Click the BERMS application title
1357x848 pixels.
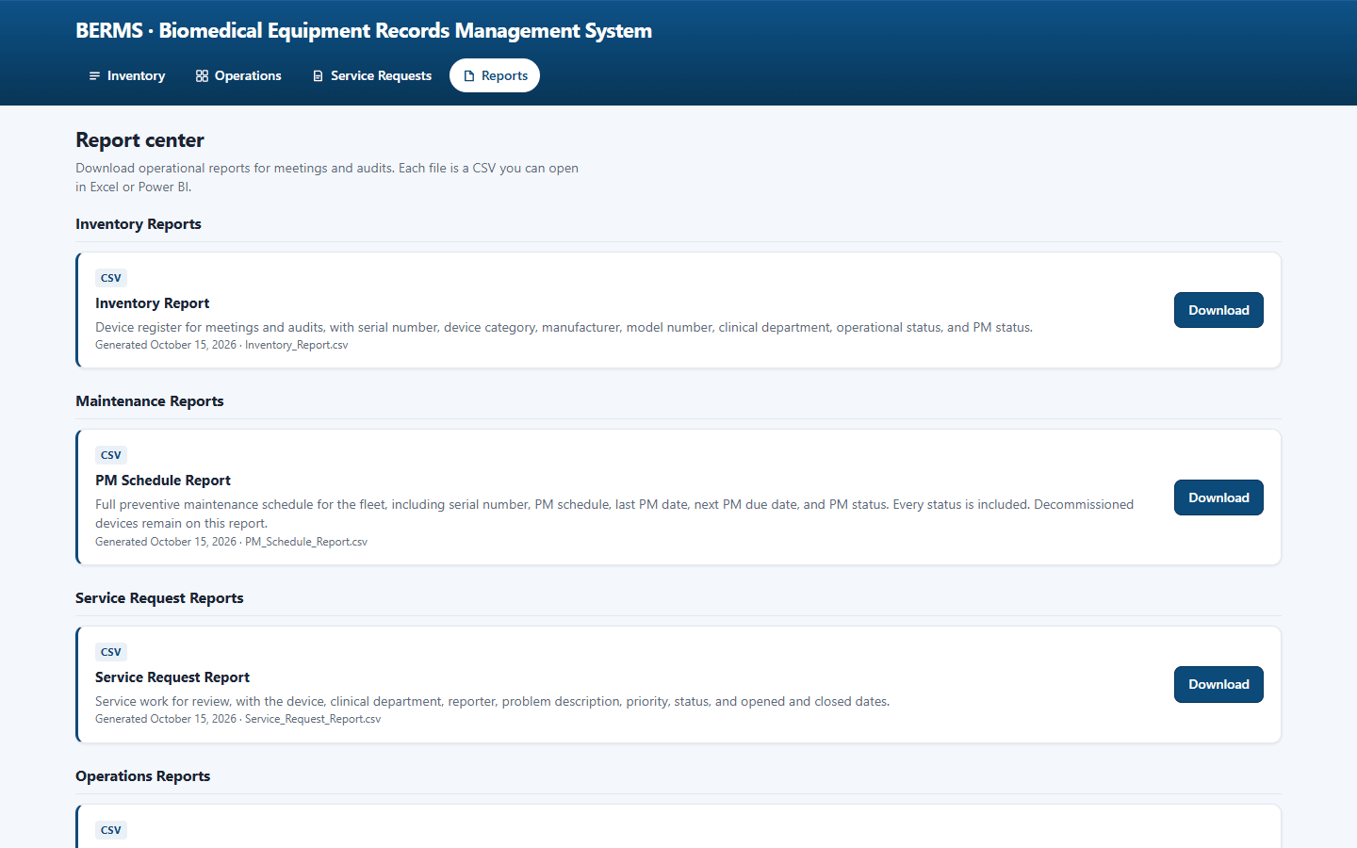tap(364, 30)
